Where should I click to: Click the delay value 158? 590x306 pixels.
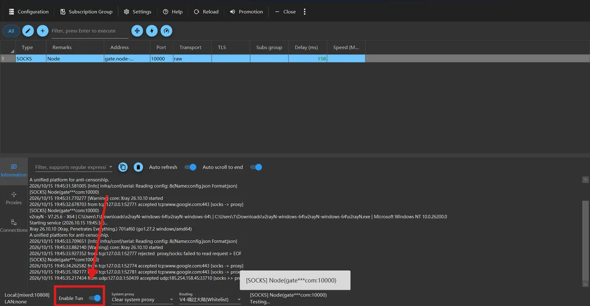pyautogui.click(x=322, y=58)
